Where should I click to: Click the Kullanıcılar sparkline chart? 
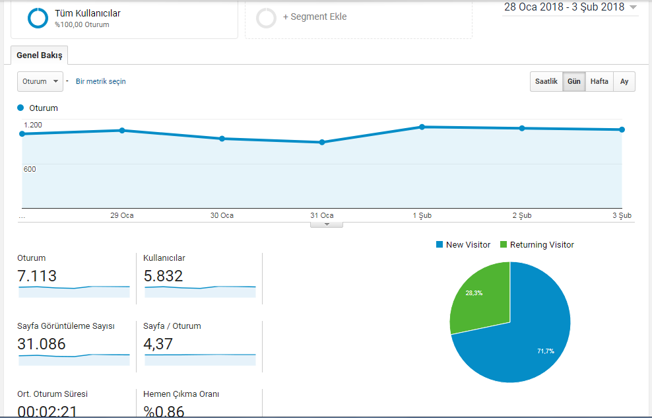pos(200,291)
